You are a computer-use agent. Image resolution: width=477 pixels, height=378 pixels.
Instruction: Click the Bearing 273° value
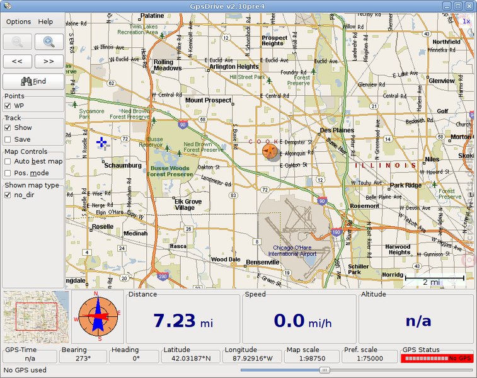tap(83, 358)
